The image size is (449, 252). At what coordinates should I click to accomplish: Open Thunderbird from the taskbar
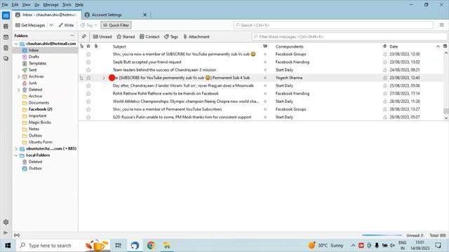click(135, 246)
